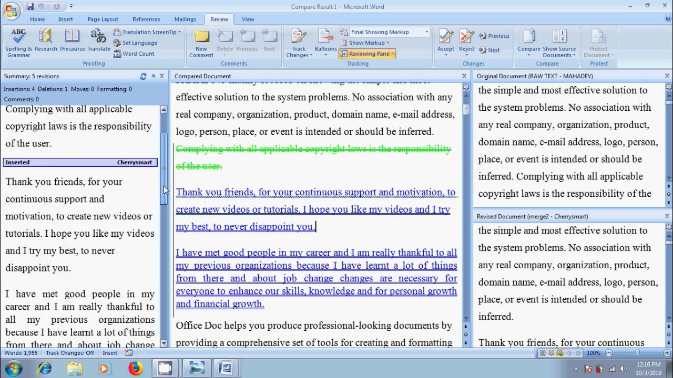The image size is (673, 378).
Task: Launch Firefox from the taskbar
Action: coord(136,369)
